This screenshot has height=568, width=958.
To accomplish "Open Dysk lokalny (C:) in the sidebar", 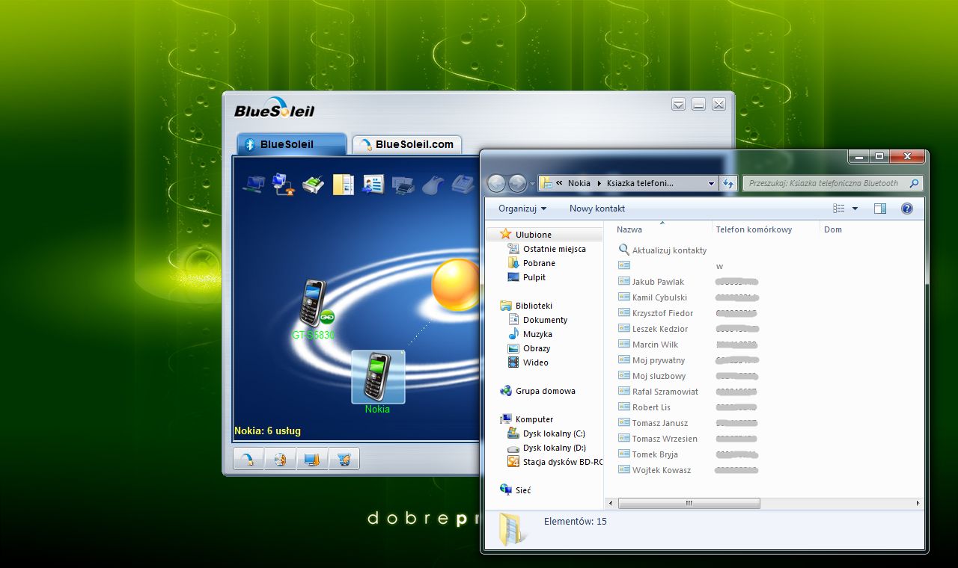I will click(x=554, y=433).
